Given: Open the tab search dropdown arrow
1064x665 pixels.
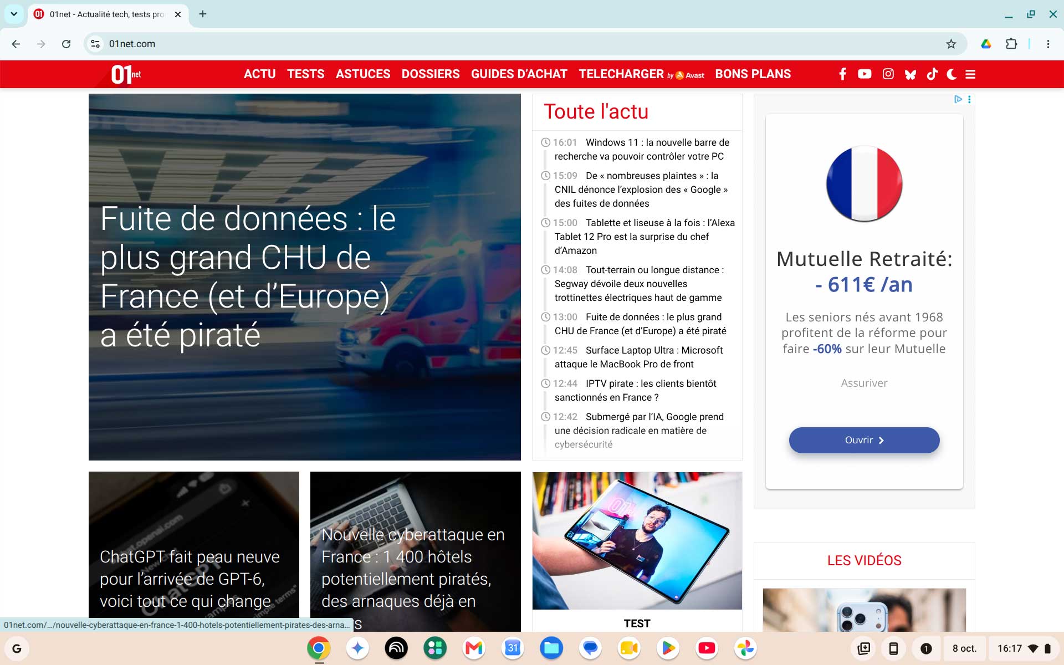Looking at the screenshot, I should point(14,14).
